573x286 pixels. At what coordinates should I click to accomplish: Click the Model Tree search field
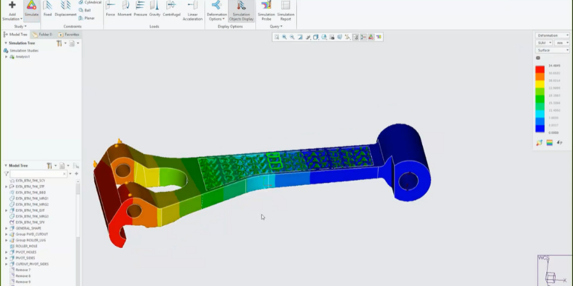pyautogui.click(x=38, y=174)
